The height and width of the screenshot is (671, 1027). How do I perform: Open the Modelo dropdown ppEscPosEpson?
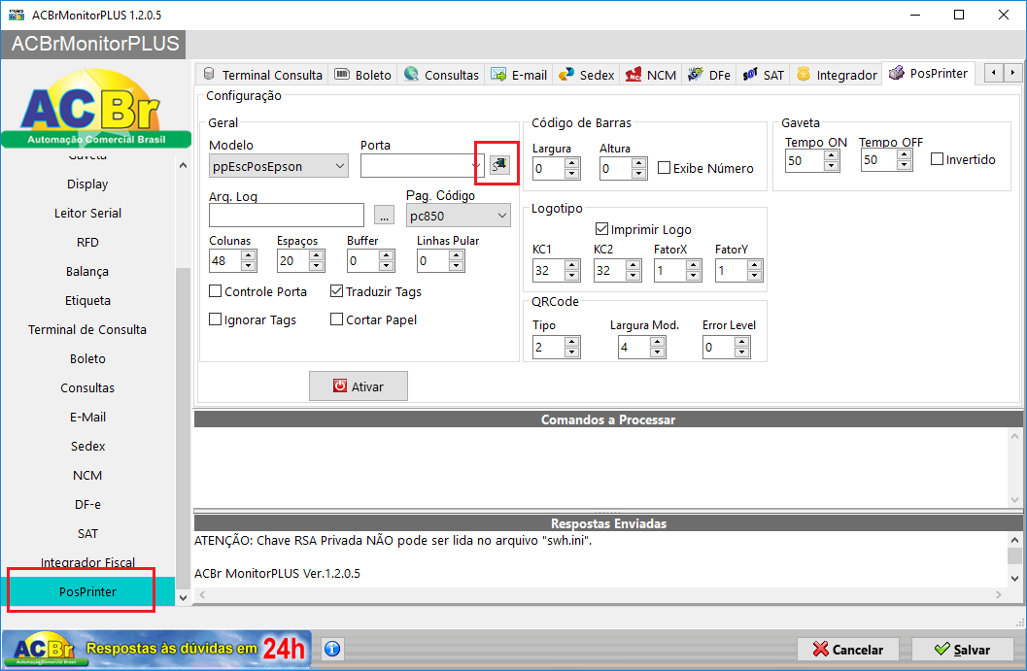278,166
